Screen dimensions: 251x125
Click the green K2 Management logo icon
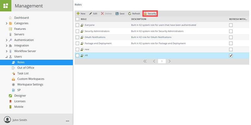[6, 6]
